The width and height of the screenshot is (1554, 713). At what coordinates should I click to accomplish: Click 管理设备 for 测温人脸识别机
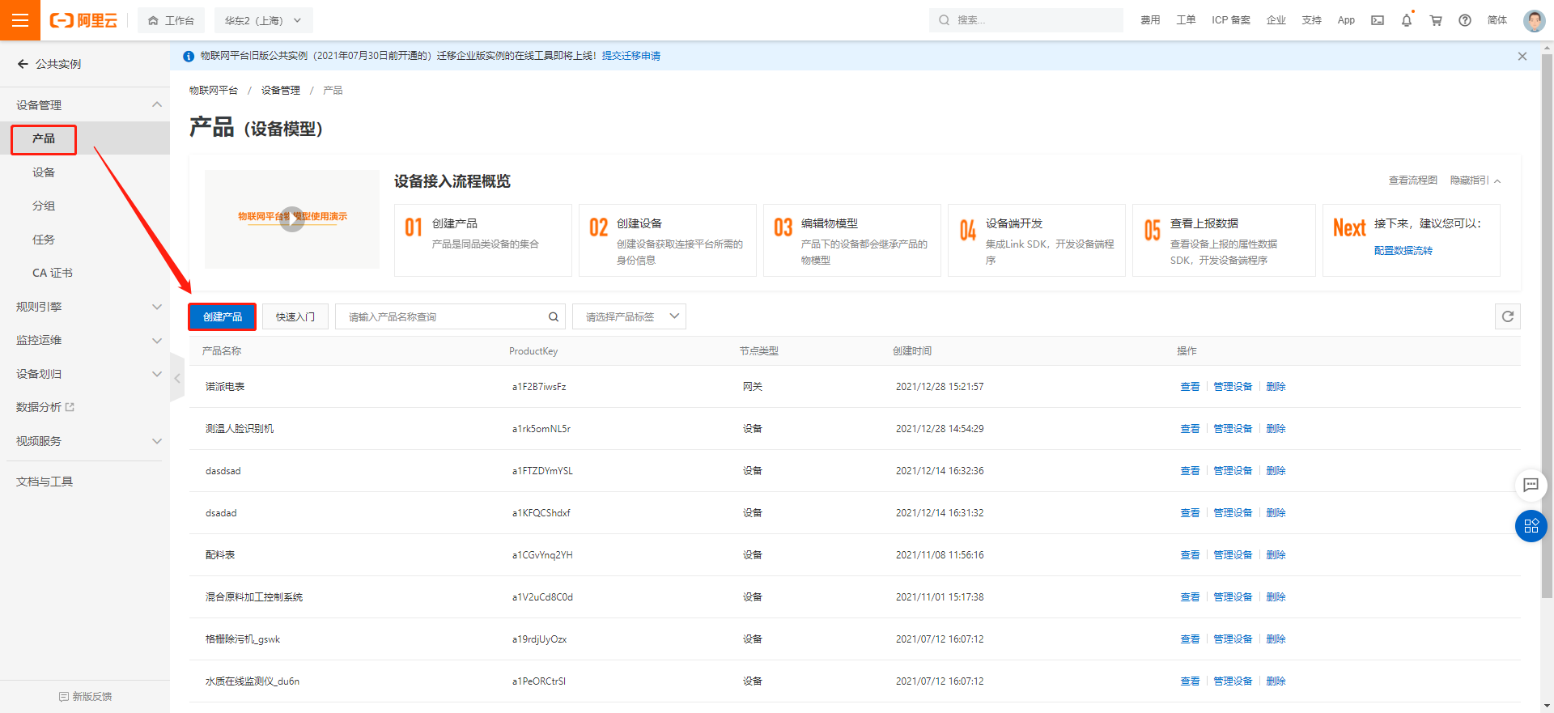1233,429
